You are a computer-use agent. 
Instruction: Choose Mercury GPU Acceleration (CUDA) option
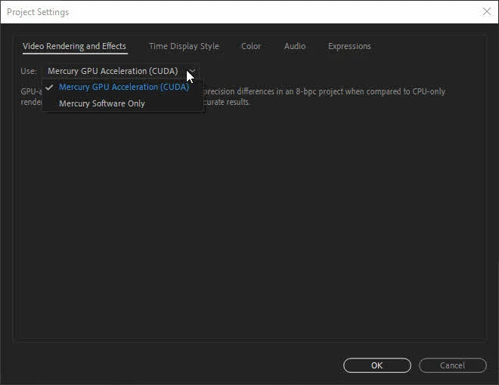[x=123, y=87]
